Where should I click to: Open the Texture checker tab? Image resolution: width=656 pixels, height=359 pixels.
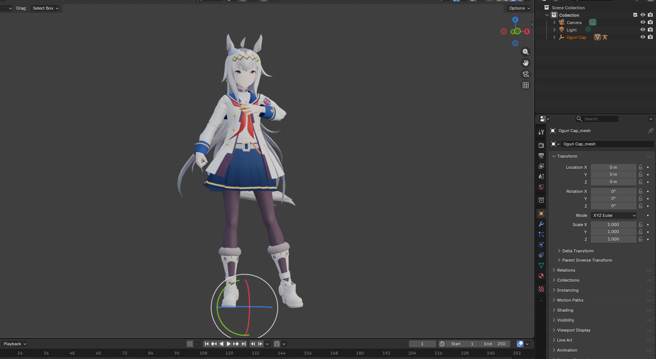coord(541,289)
